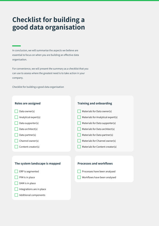
Task: Tick Materials for Analytical expert(s)
Action: [79, 117]
